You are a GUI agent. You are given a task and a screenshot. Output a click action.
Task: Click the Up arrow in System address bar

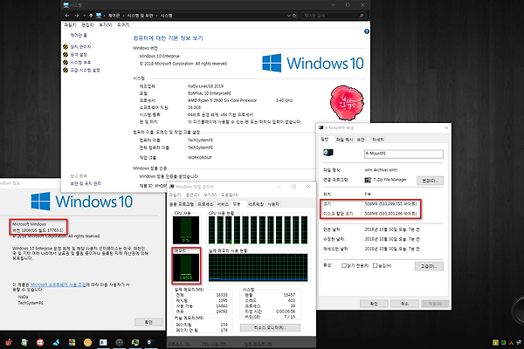point(91,16)
